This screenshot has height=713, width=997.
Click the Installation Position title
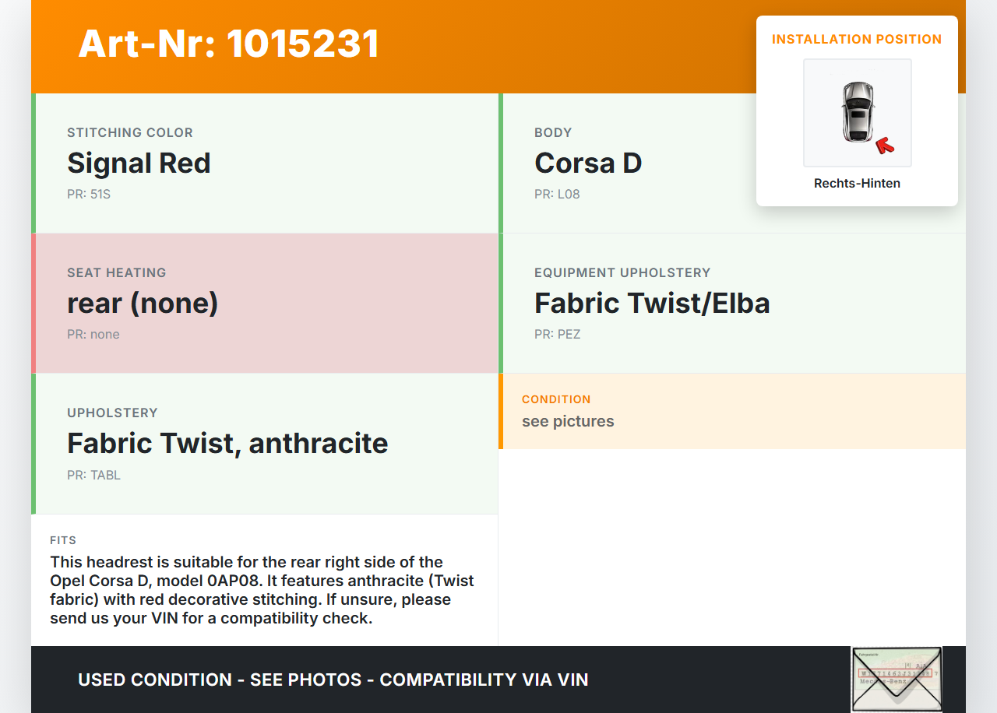click(x=857, y=39)
